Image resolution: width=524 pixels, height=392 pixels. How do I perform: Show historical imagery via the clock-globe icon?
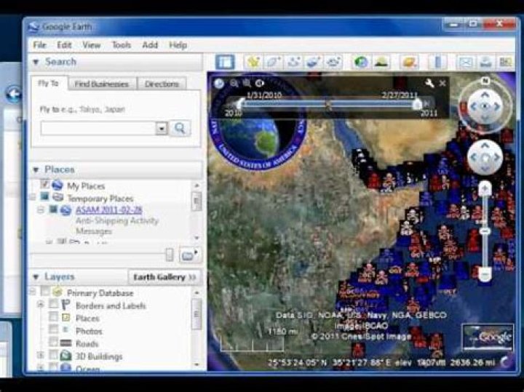361,62
